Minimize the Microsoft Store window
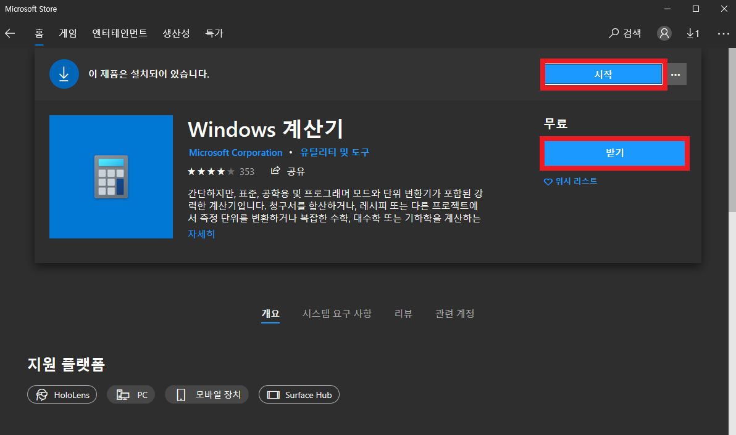736x435 pixels. click(x=667, y=9)
